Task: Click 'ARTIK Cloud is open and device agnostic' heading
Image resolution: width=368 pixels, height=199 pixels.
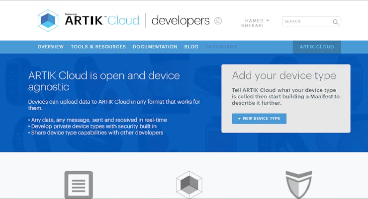Action: tap(104, 81)
